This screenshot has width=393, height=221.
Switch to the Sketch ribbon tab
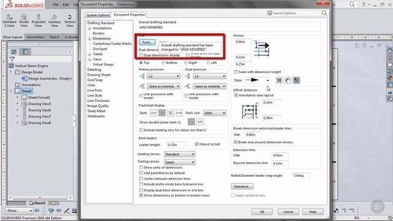pyautogui.click(x=55, y=37)
